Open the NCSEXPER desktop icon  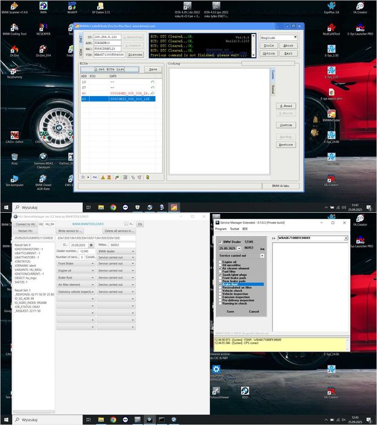click(43, 29)
